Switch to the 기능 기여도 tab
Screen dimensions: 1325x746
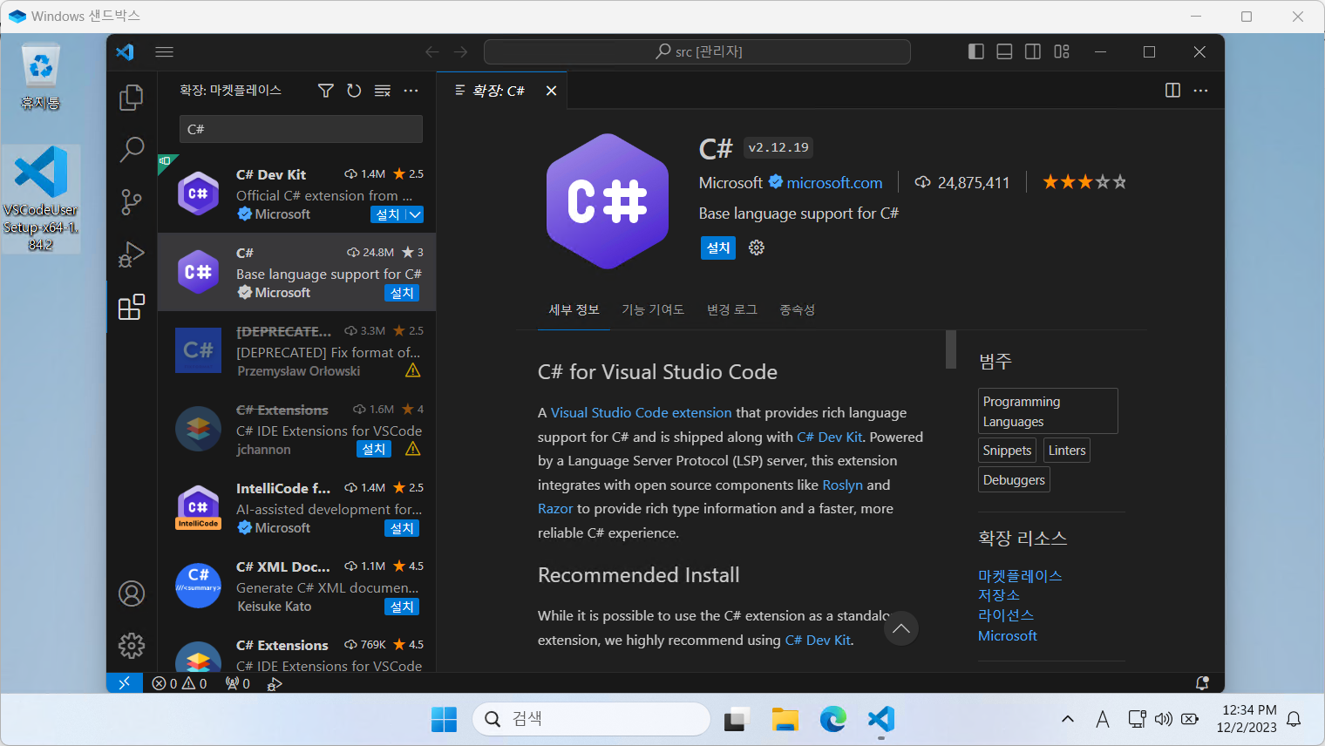click(653, 309)
